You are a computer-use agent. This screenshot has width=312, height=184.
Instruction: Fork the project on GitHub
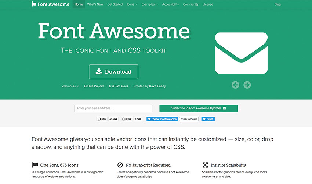point(127,119)
